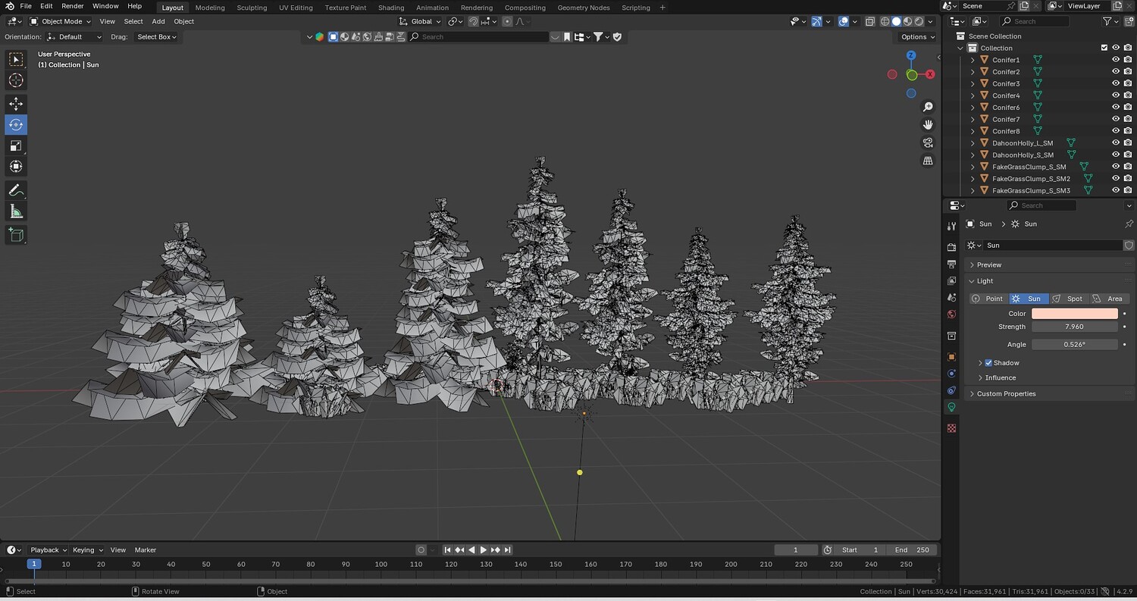Open the View Layer properties tab
Screen dimensions: 1137x601
point(952,280)
